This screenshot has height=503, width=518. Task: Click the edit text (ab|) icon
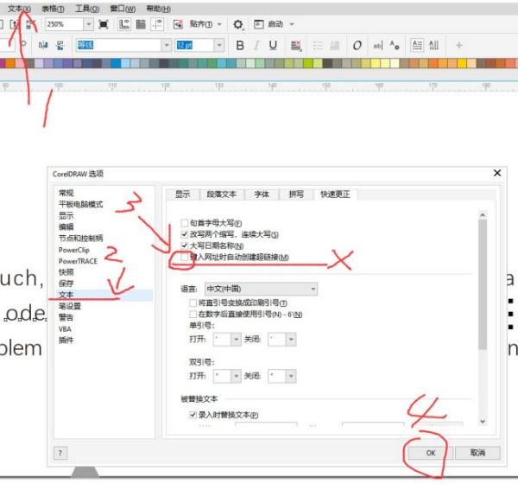(x=377, y=45)
